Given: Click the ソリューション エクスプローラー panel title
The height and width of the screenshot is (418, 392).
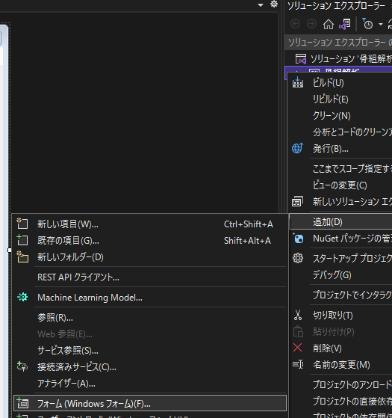Looking at the screenshot, I should point(337,6).
